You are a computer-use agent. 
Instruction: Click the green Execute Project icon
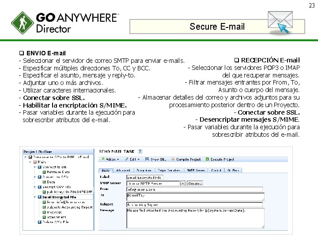pyautogui.click(x=207, y=159)
